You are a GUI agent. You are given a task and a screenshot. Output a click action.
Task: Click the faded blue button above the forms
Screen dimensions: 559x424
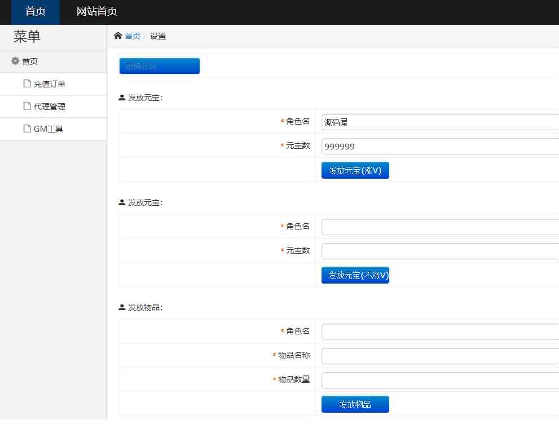click(159, 66)
